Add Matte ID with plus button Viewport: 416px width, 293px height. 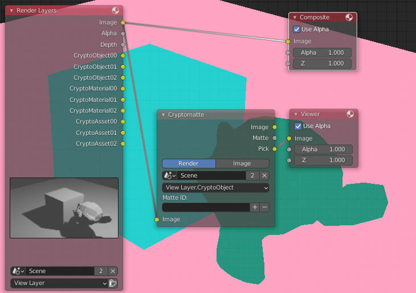(255, 207)
